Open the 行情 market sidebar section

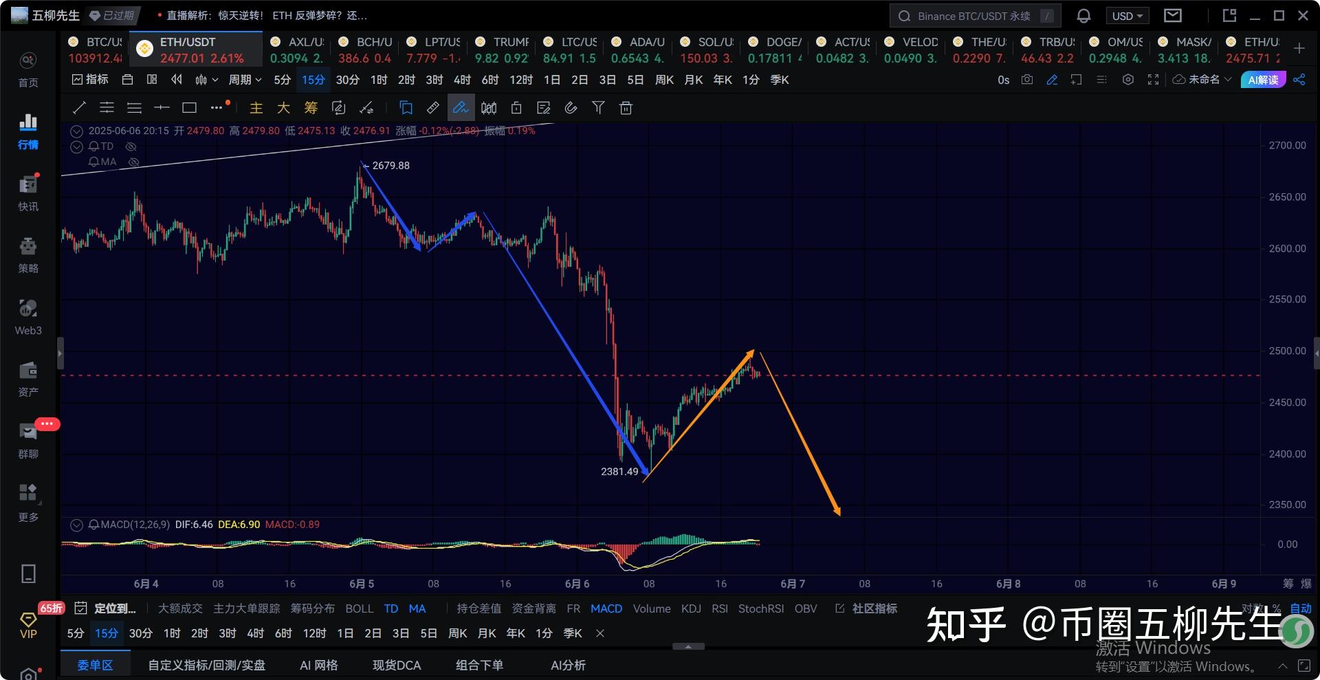tap(28, 131)
